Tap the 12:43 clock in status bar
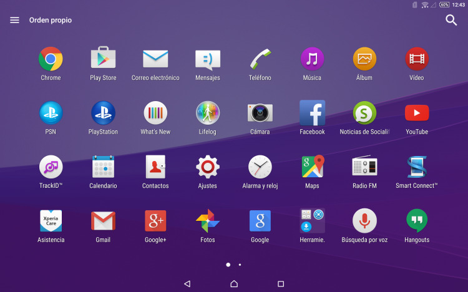The height and width of the screenshot is (292, 468). [x=459, y=5]
